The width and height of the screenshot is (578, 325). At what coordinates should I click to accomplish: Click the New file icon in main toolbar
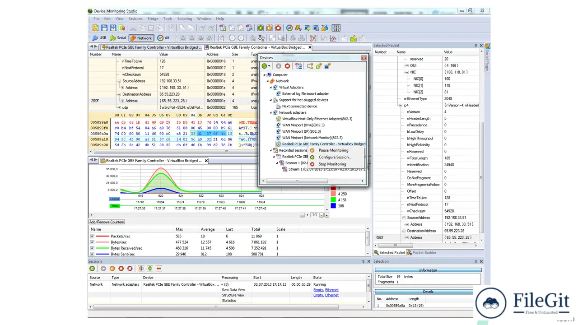click(95, 28)
